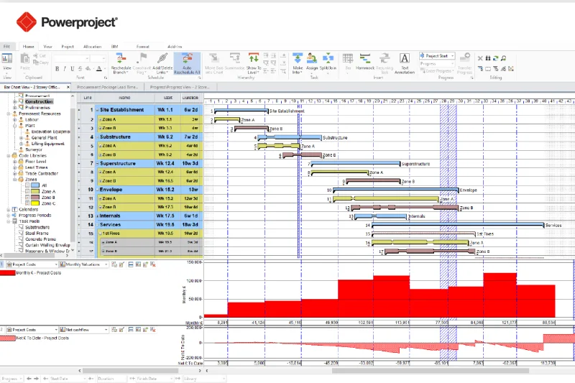Click the green refresh arrows icon in Editing
Screen dimensions: 575x383
(x=495, y=58)
